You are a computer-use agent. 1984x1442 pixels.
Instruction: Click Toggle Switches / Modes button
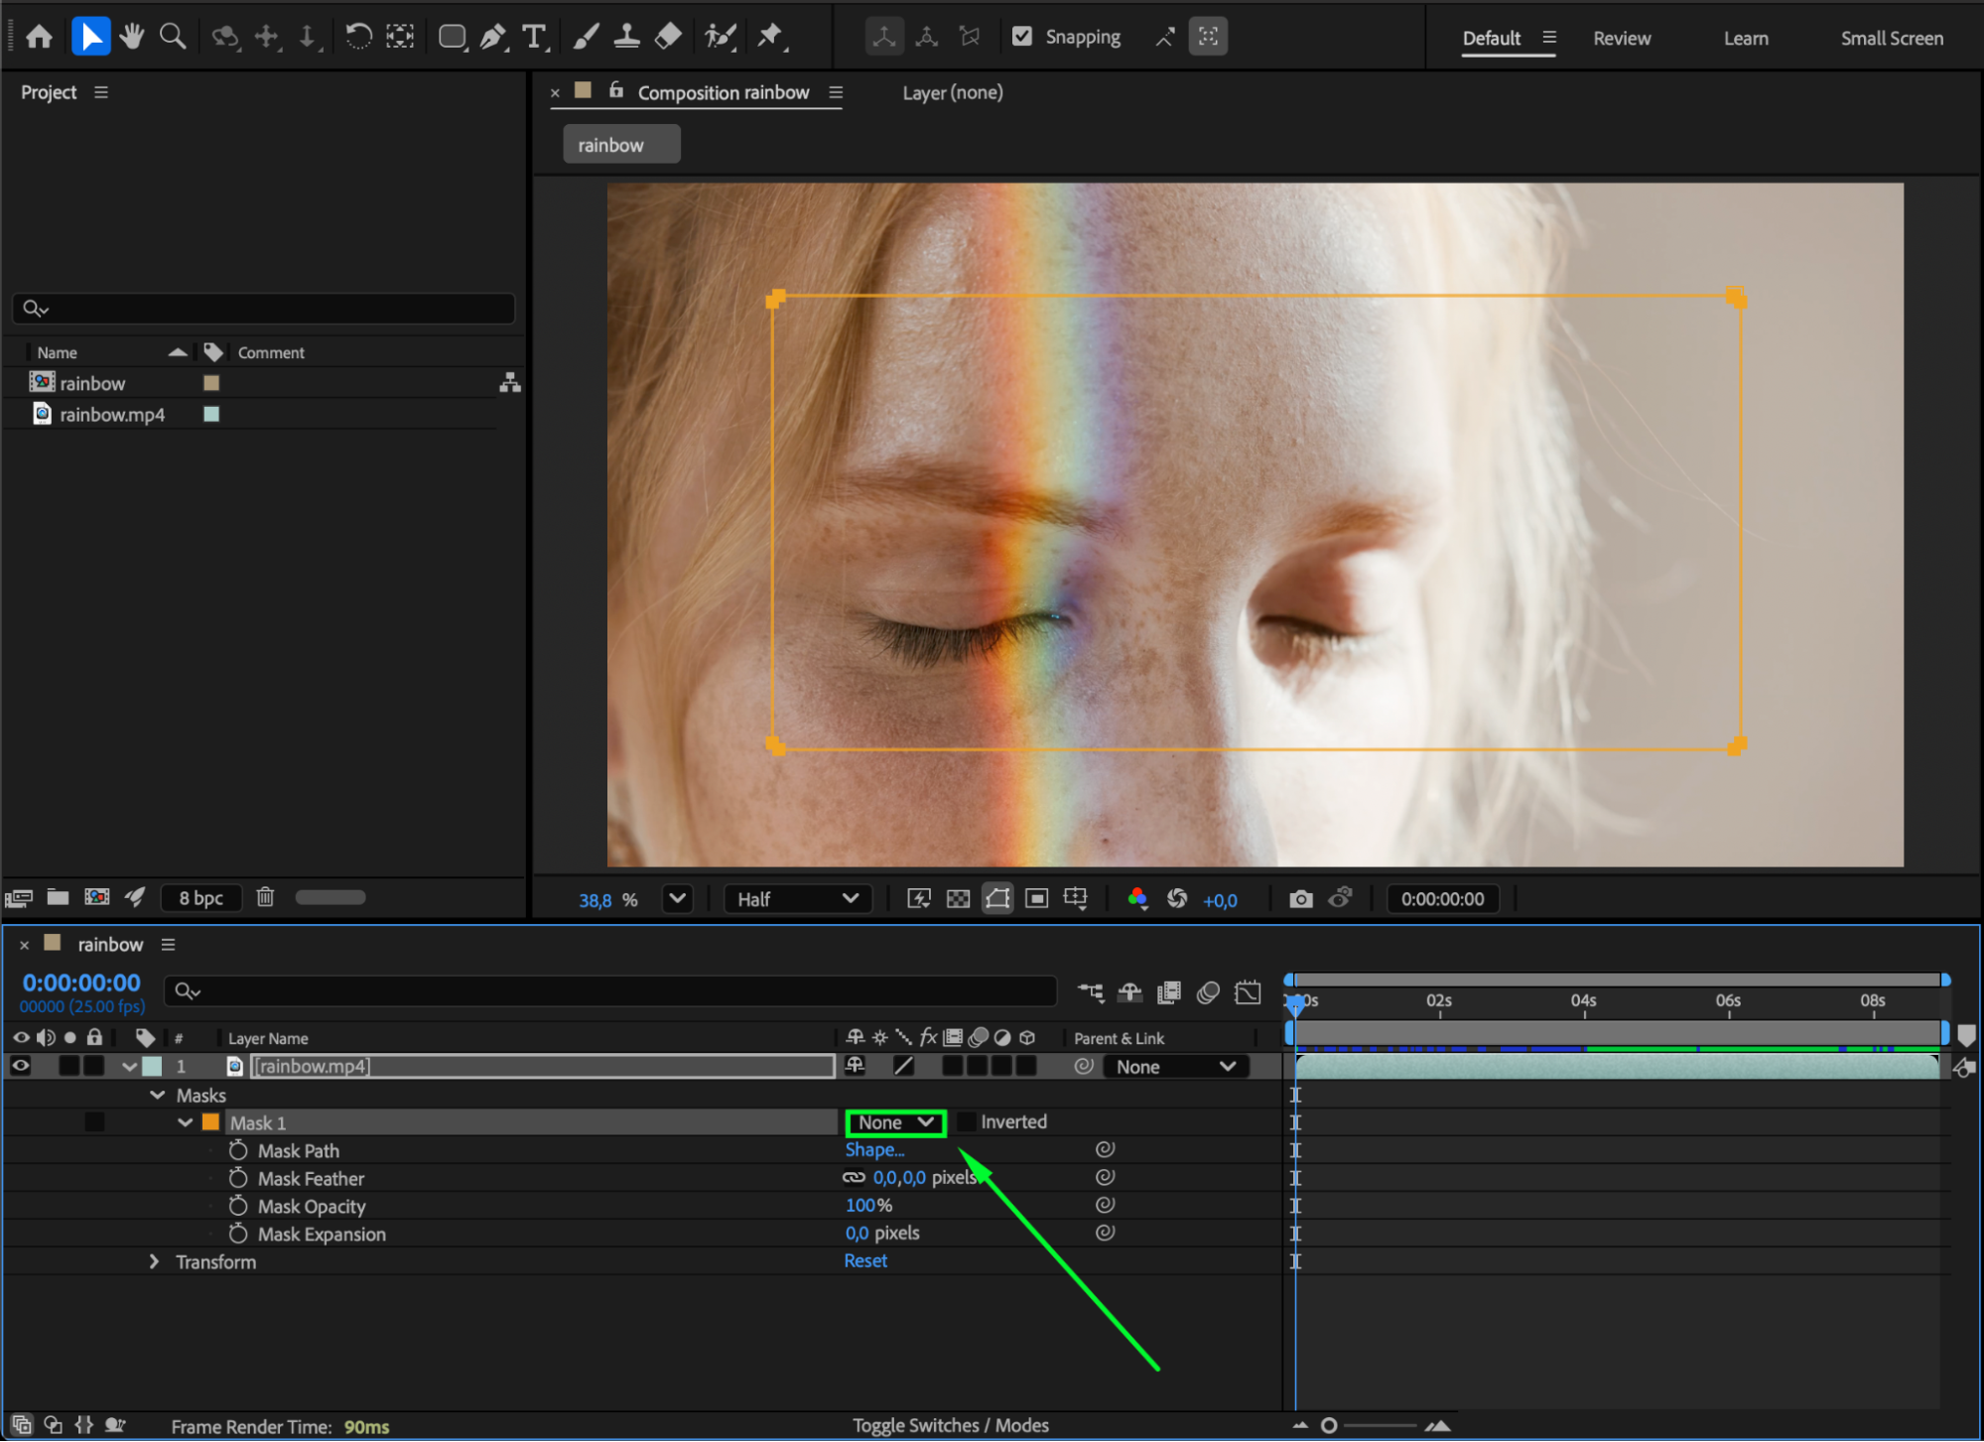pyautogui.click(x=950, y=1425)
